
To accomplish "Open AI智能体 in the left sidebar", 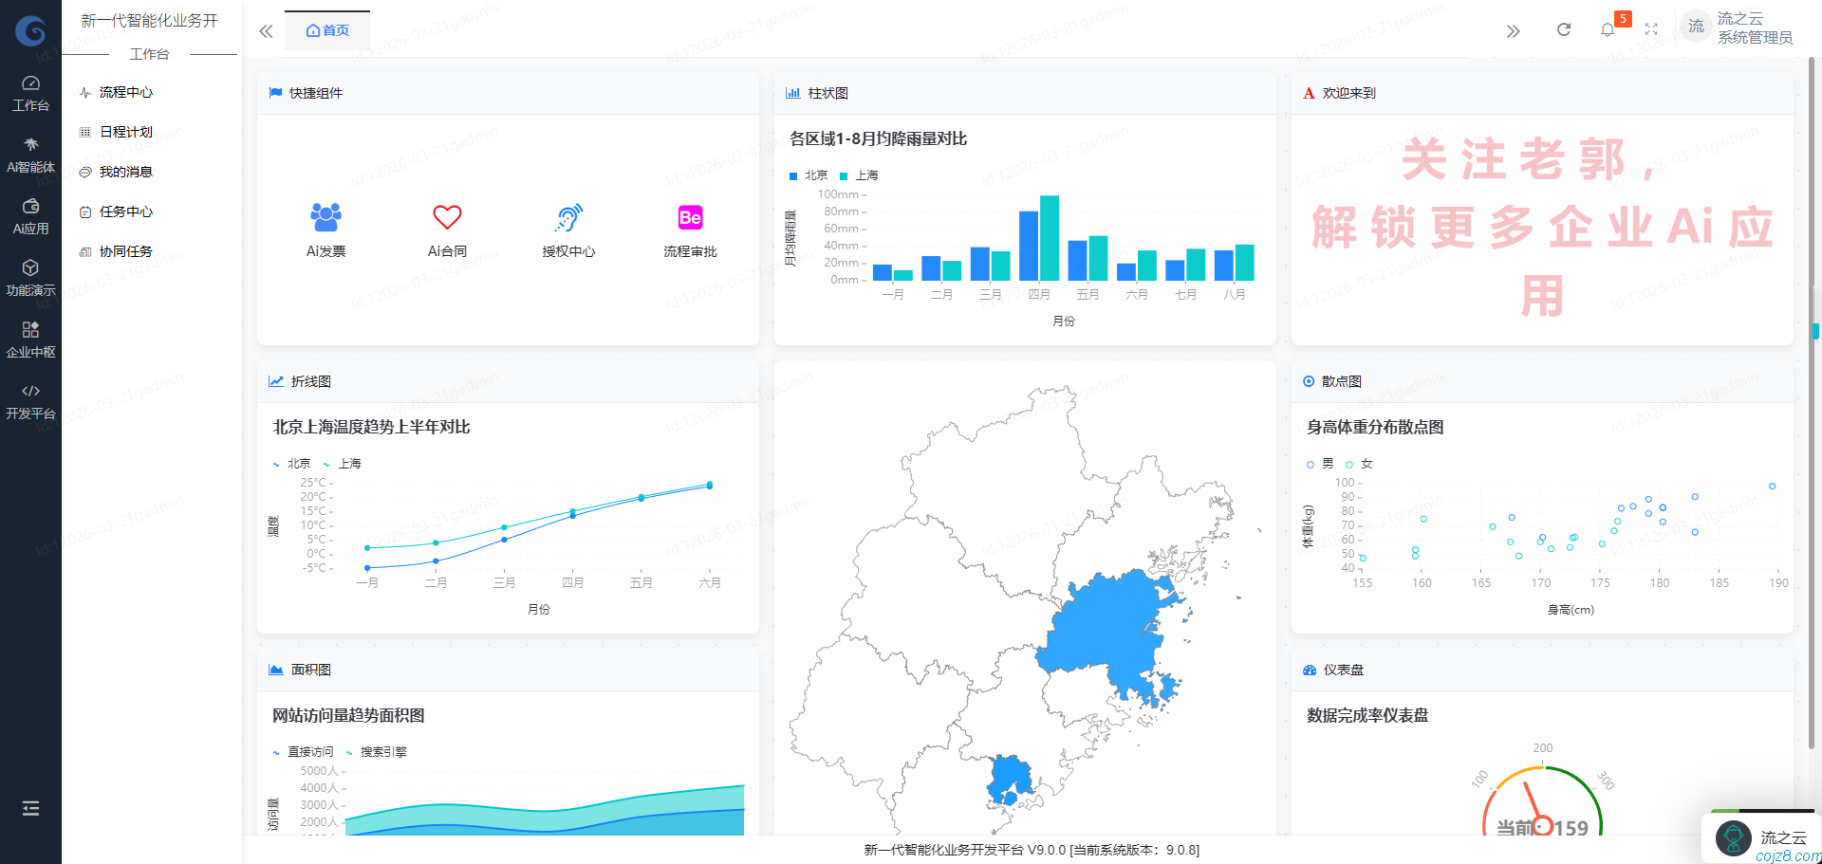I will pos(30,156).
